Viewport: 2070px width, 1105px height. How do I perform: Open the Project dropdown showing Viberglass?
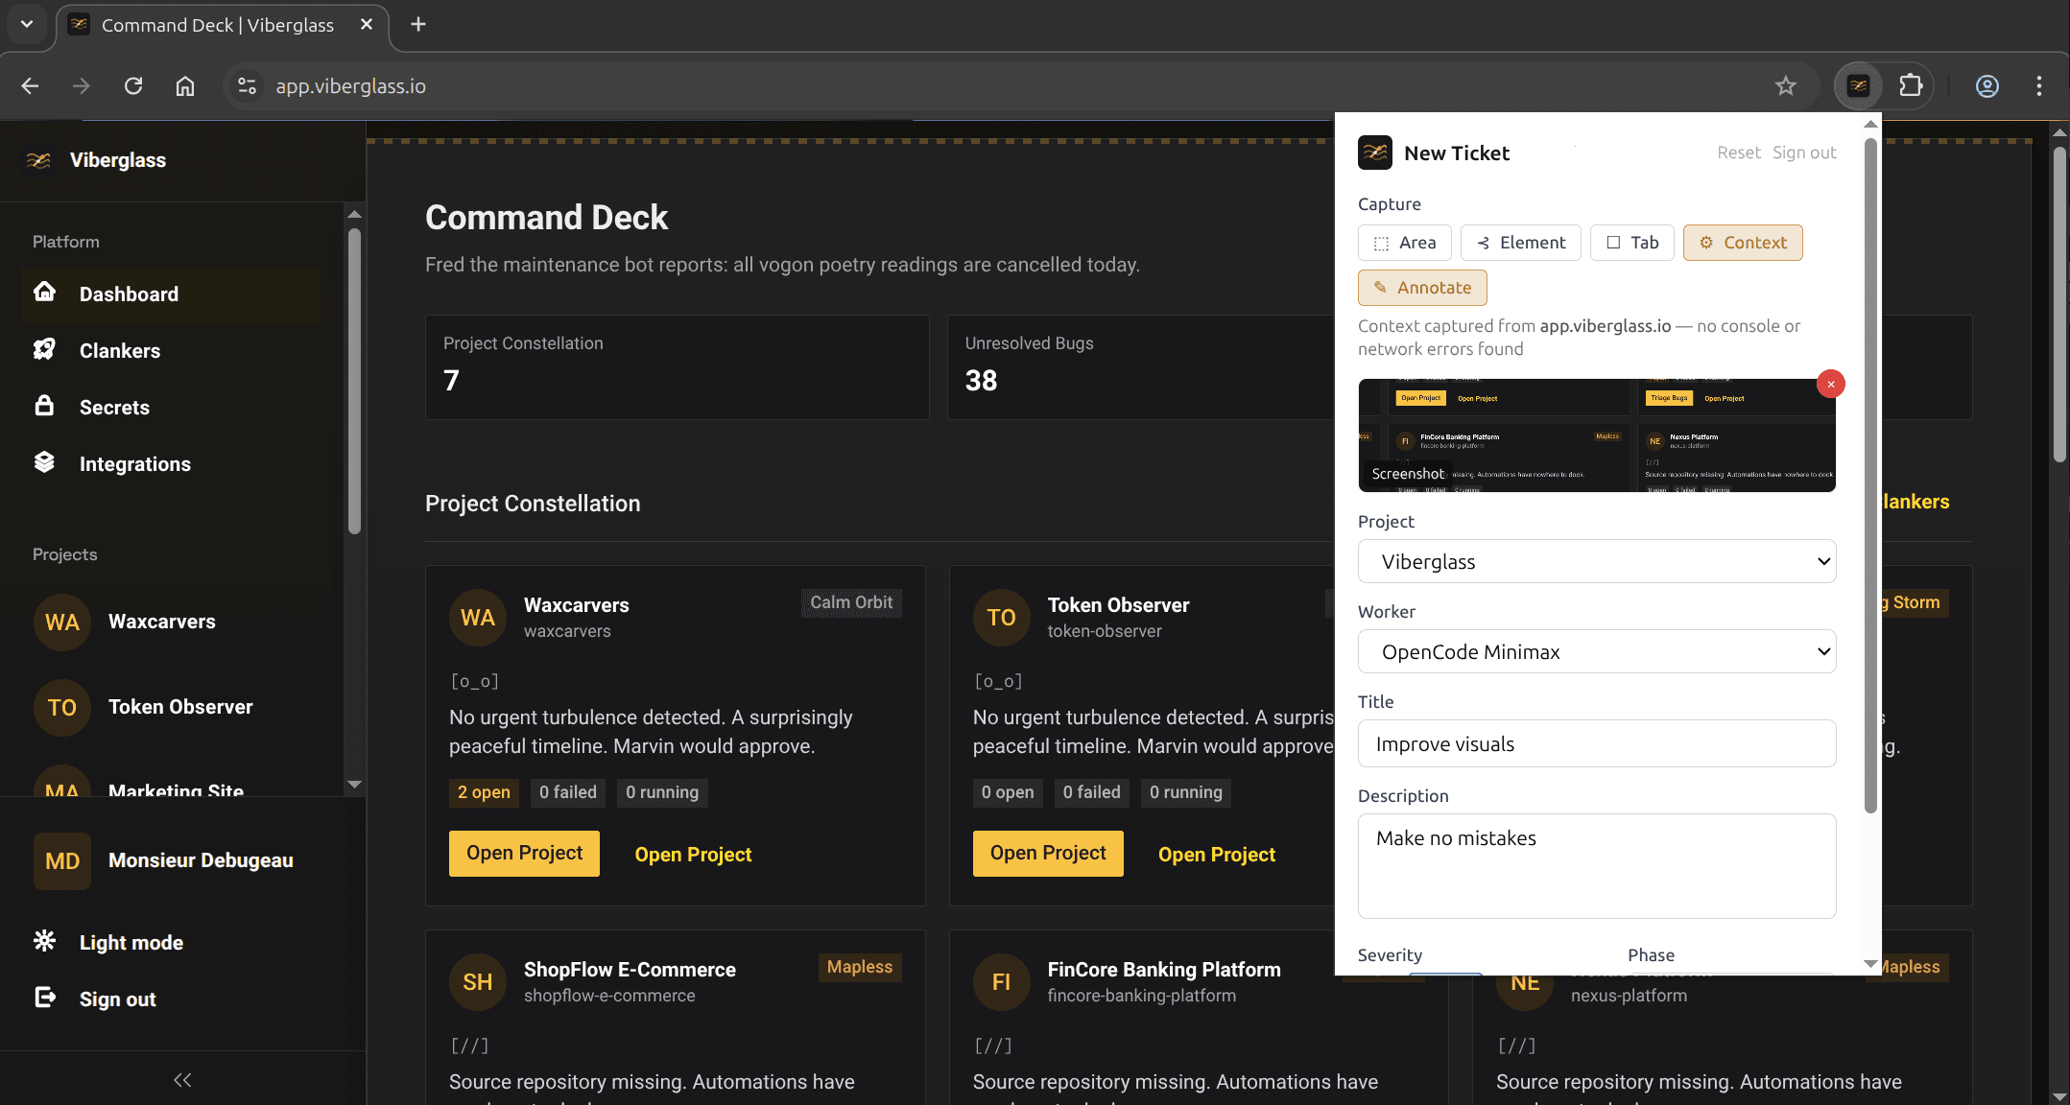coord(1597,561)
